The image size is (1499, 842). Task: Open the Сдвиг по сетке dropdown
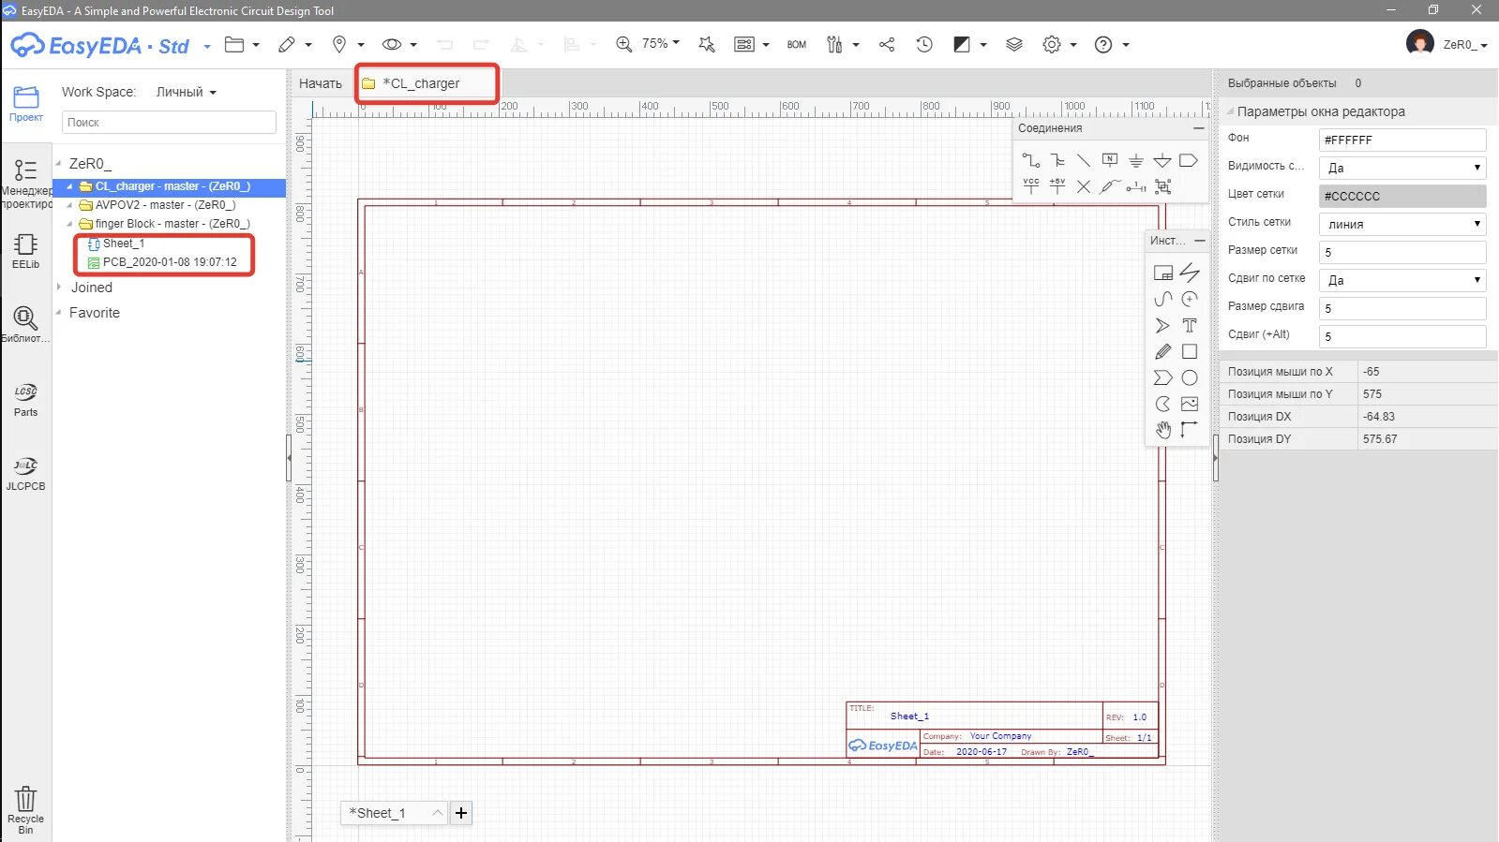click(x=1402, y=280)
